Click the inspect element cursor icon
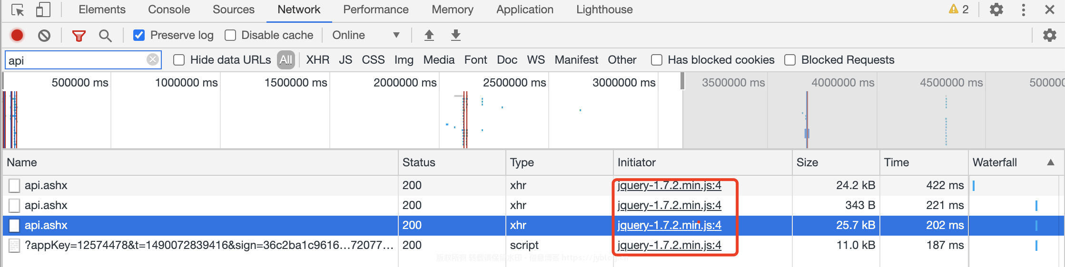 (18, 10)
